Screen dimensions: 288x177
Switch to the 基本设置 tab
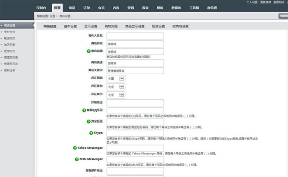[70, 26]
